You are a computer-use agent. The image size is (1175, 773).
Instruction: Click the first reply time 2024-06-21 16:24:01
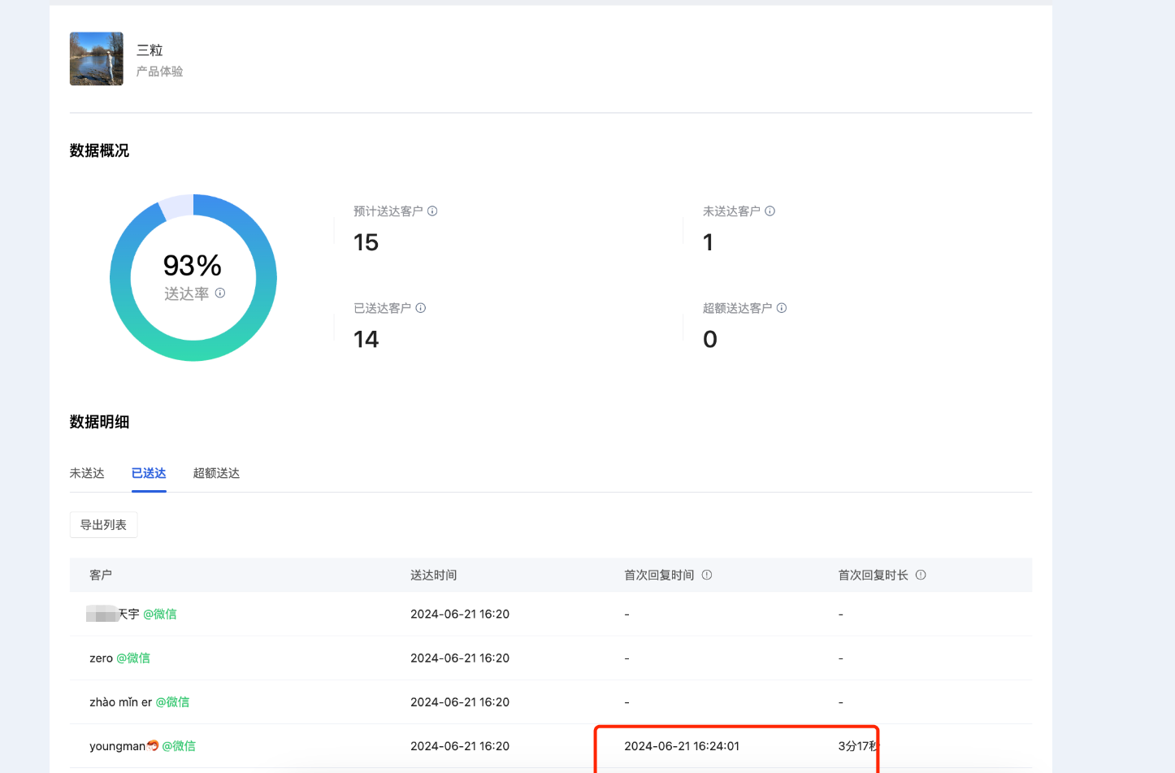coord(682,746)
